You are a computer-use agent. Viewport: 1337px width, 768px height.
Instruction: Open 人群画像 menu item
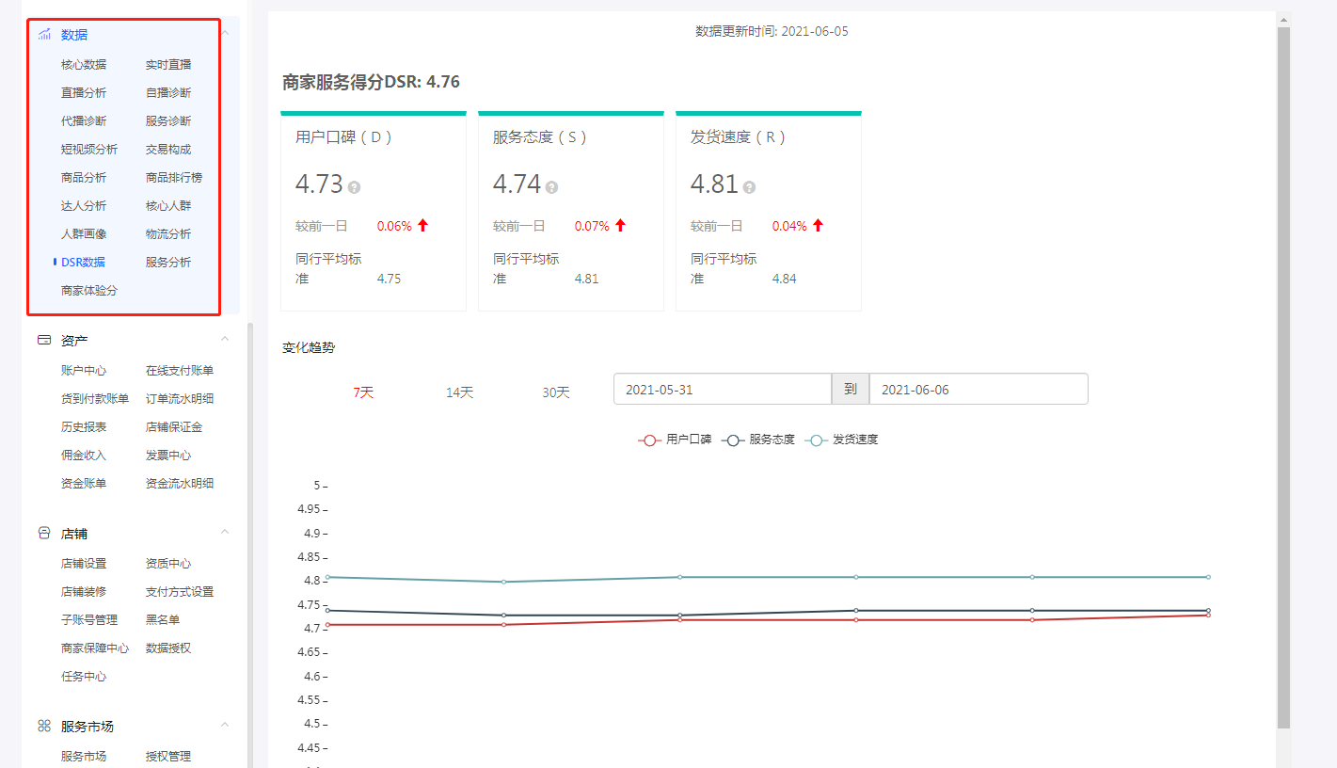point(84,234)
